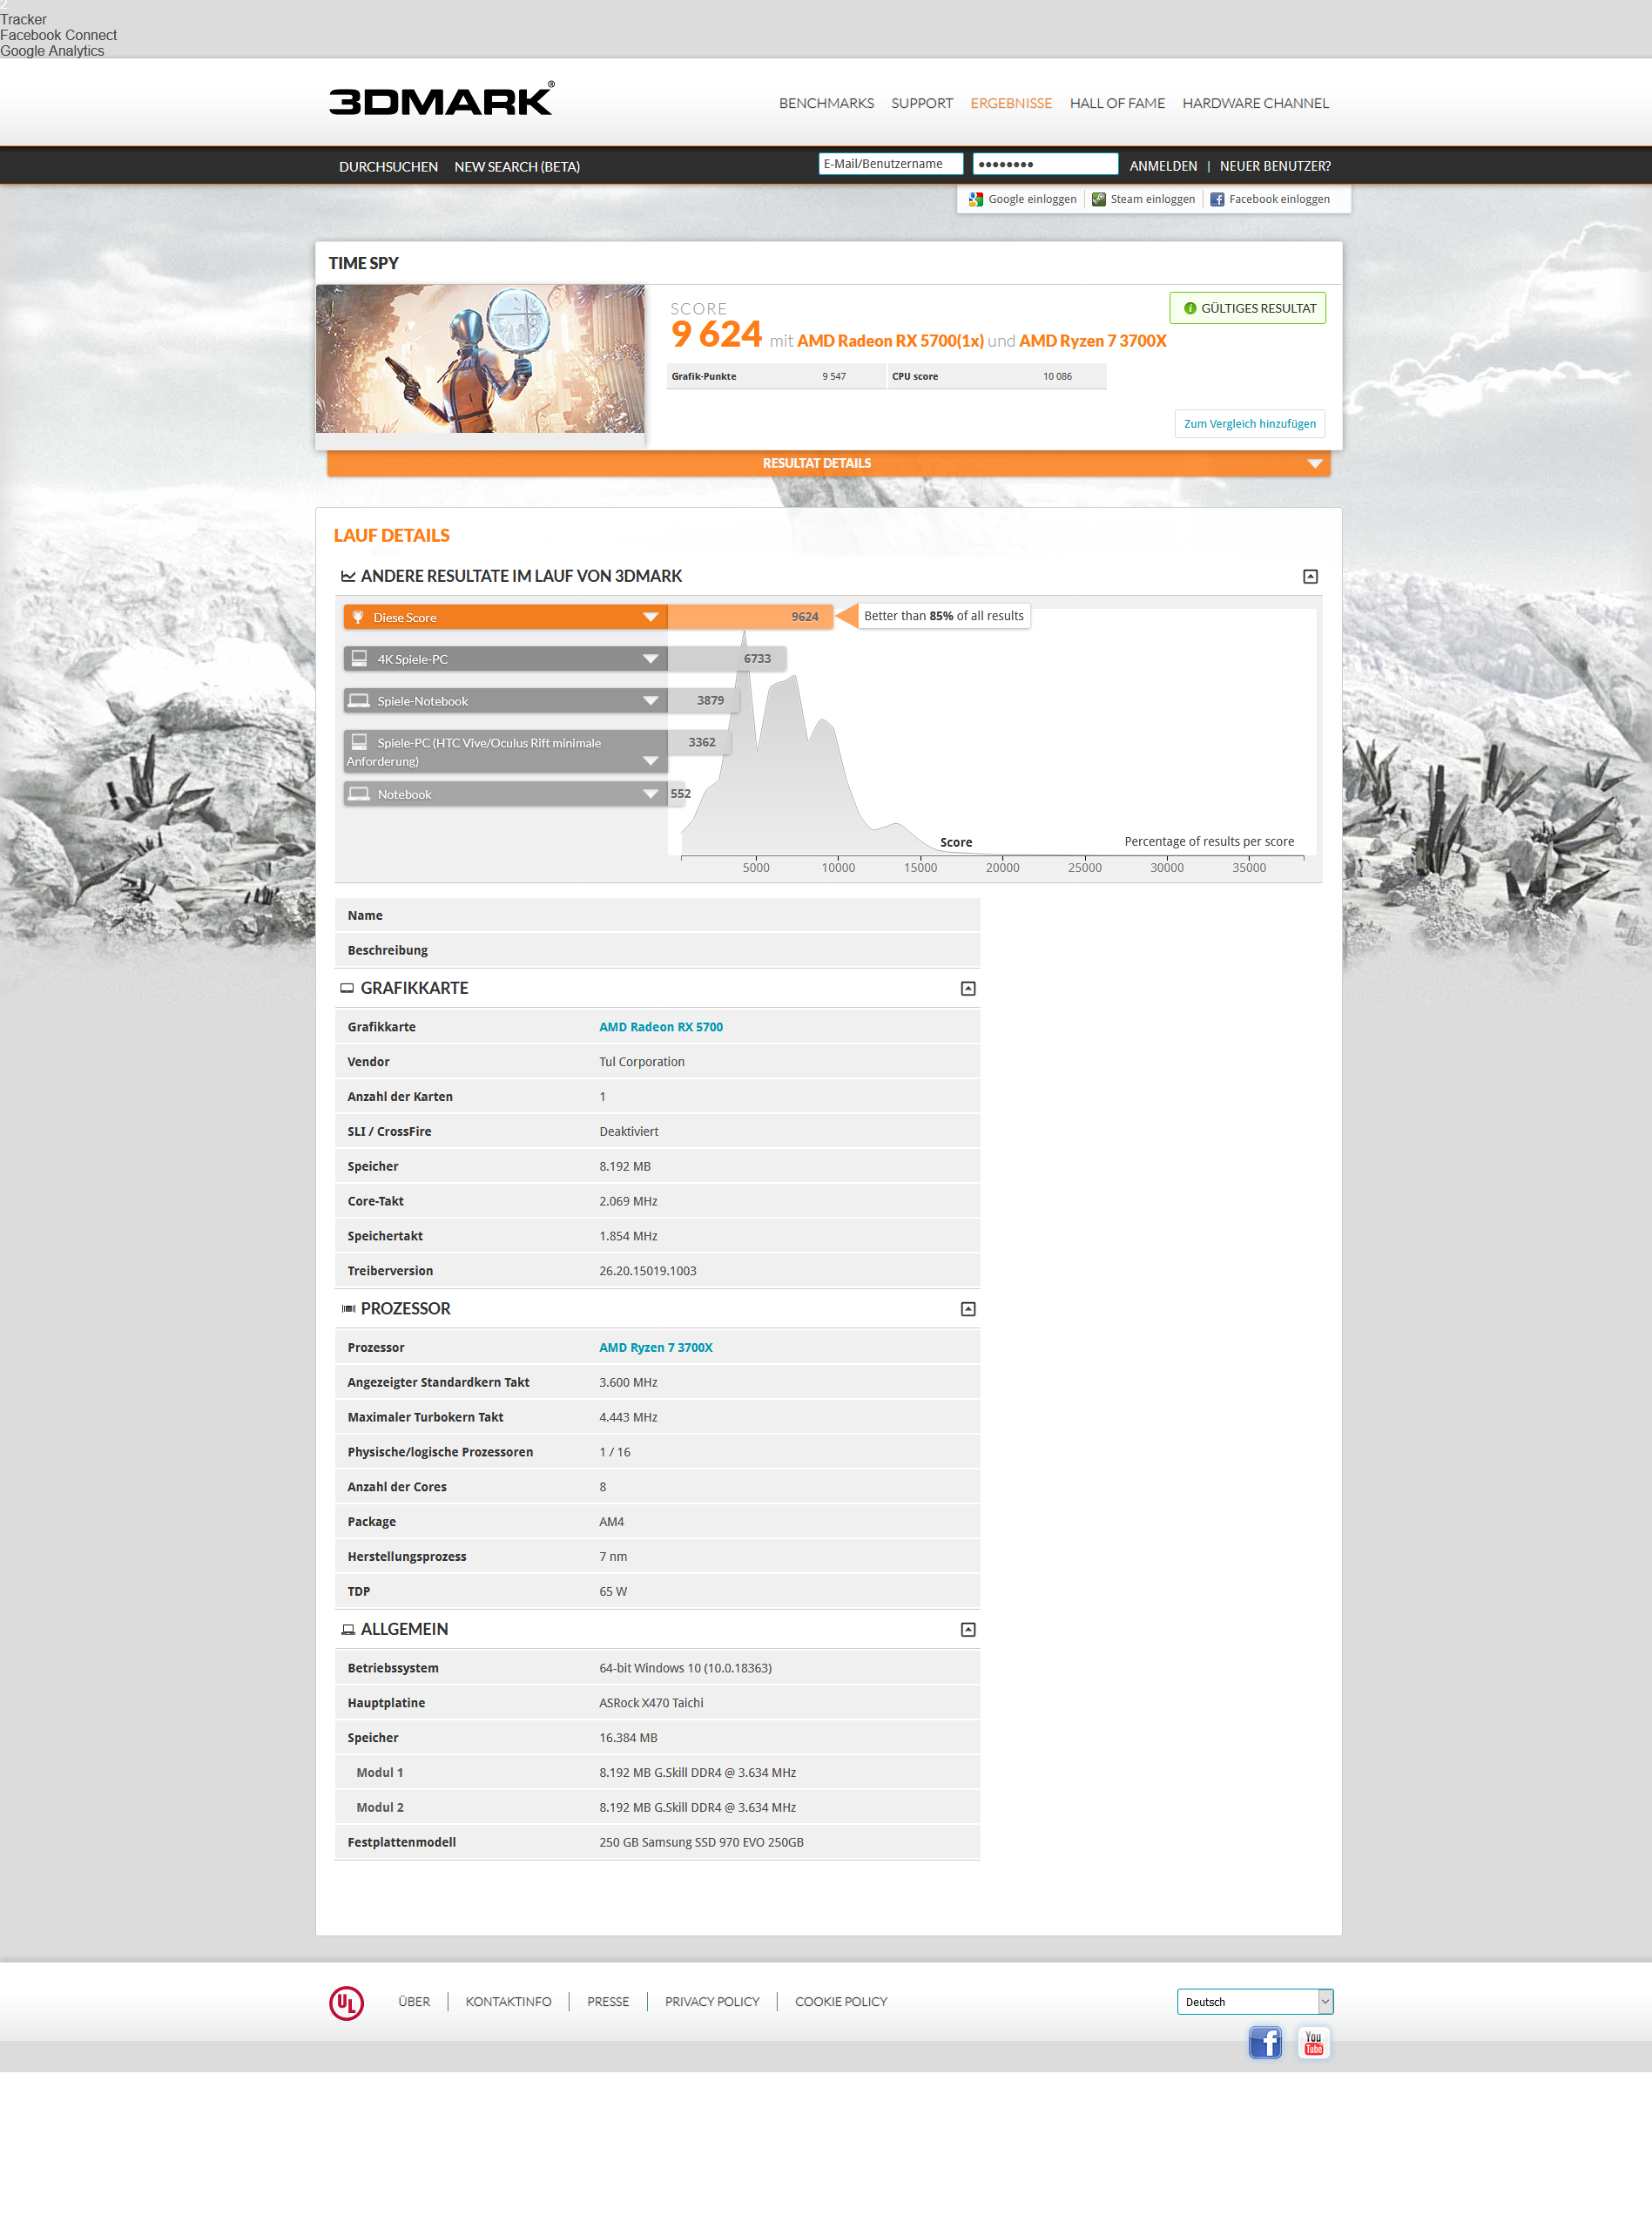Open the Hall of Fame menu
Viewport: 1652px width, 2236px height.
pyautogui.click(x=1117, y=103)
